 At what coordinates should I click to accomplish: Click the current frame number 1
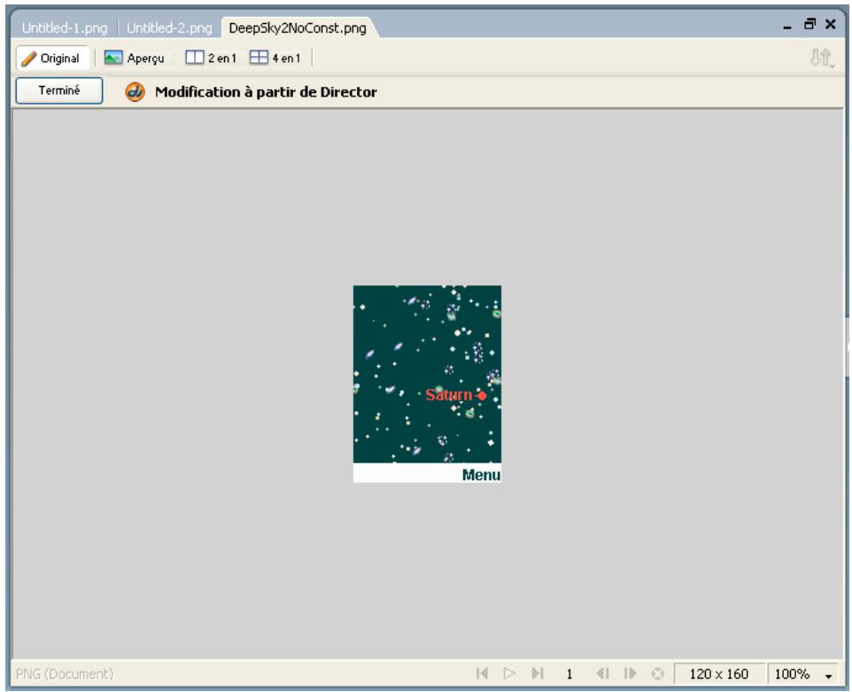pos(569,674)
